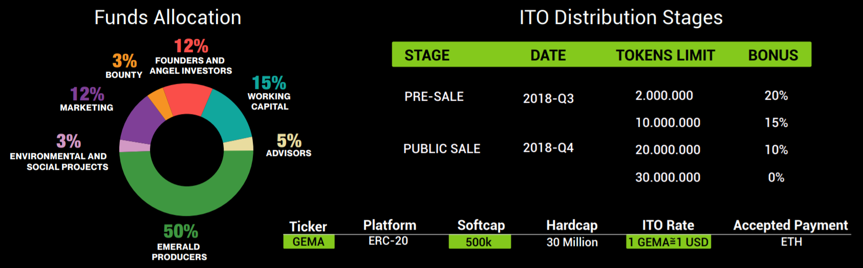Select the ERC-20 platform value
863x268 pixels.
(x=388, y=241)
